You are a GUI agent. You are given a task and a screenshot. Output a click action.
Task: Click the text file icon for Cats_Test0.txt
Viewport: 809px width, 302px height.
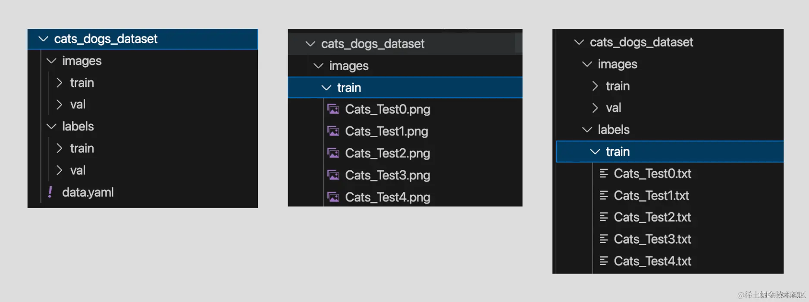[604, 173]
